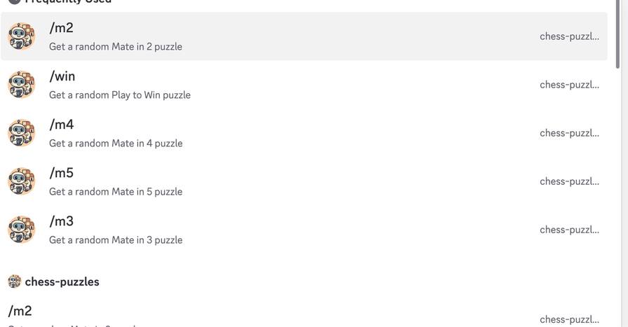The image size is (628, 327).
Task: Click "Get a random Mate in 3 puzzle" description
Action: [116, 240]
